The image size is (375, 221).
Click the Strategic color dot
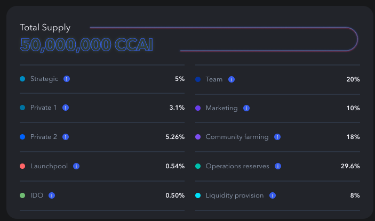tap(22, 79)
